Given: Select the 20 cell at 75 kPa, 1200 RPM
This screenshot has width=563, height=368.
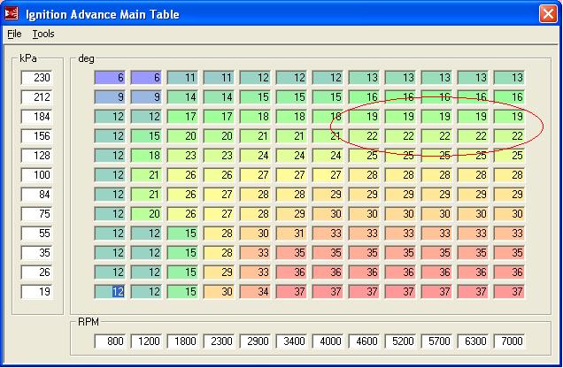Looking at the screenshot, I should tap(146, 214).
